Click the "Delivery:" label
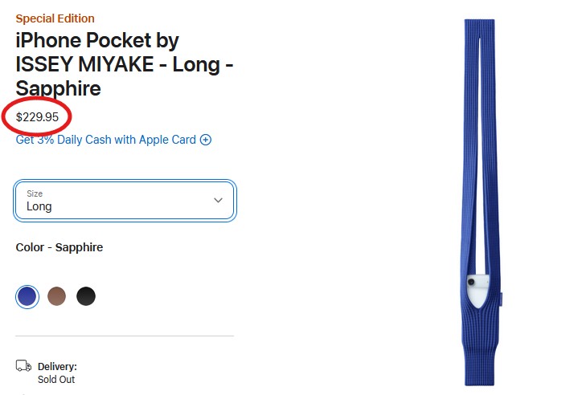 [57, 367]
